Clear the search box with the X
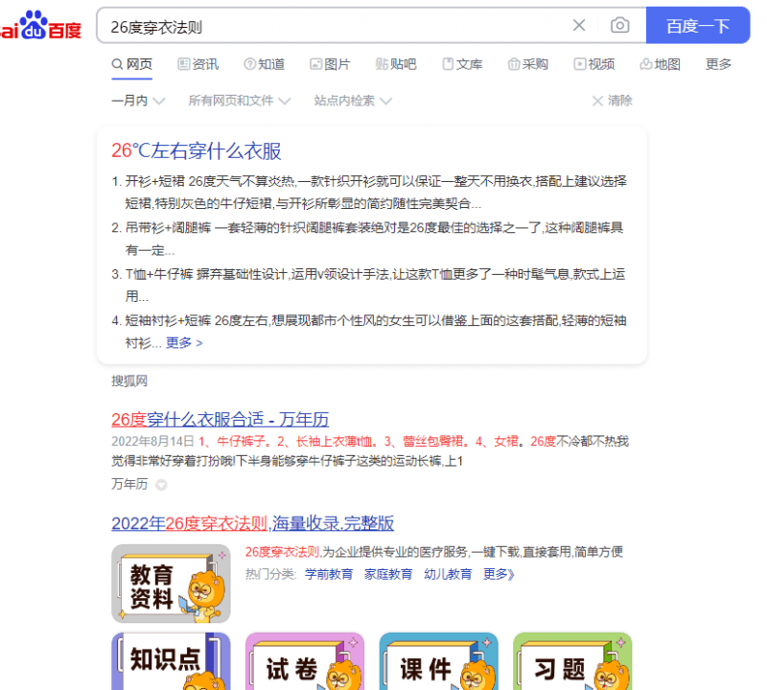This screenshot has height=690, width=767. 579,26
